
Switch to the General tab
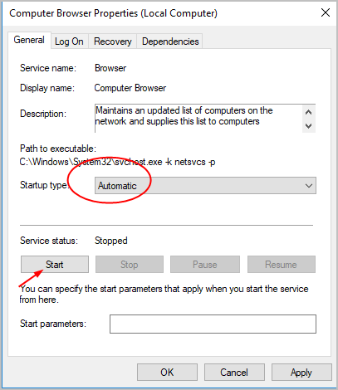29,40
